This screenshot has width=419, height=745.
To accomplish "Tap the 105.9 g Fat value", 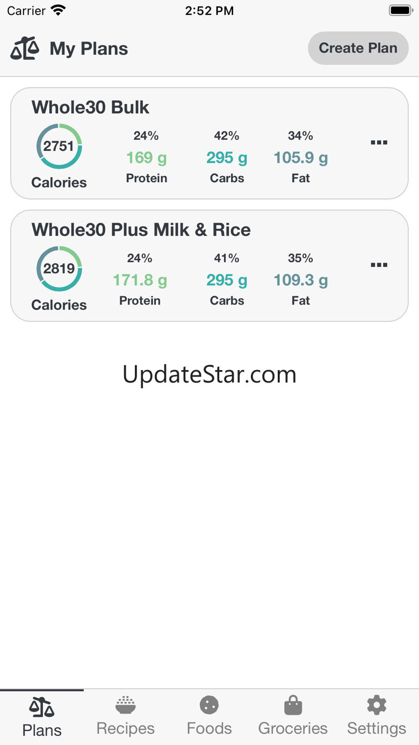I will click(x=301, y=157).
